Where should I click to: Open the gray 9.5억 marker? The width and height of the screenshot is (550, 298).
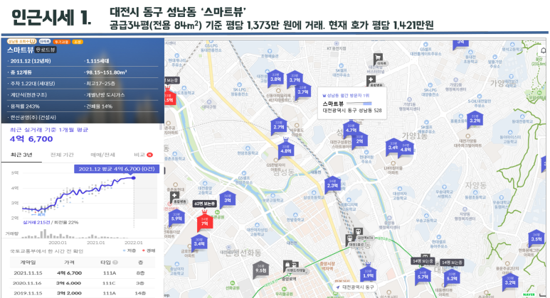(x=260, y=270)
